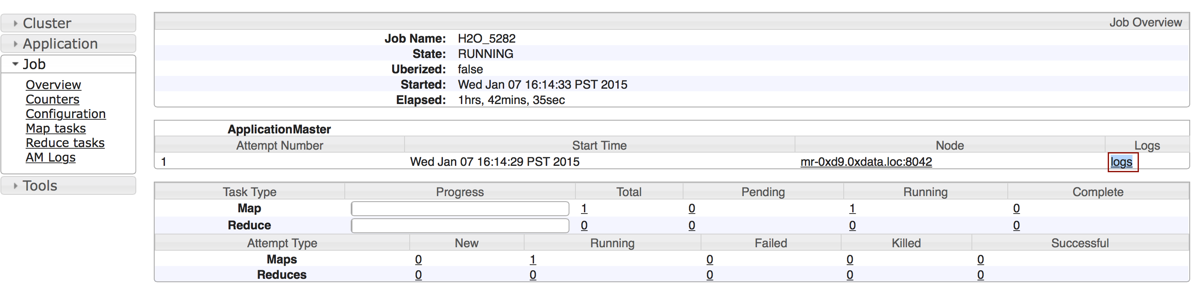Screen dimensions: 1197x295
Task: Open the Map running tasks count link
Action: click(x=852, y=209)
